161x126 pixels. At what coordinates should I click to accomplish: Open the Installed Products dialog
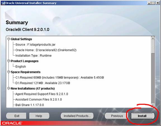point(77,116)
